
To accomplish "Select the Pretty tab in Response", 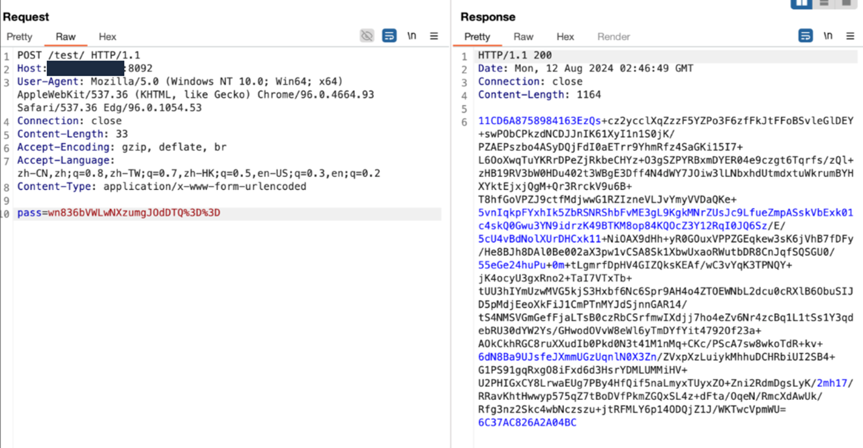I will (477, 36).
